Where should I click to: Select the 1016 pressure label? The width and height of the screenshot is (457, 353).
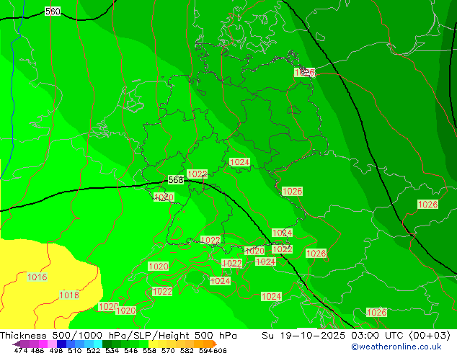37,277
